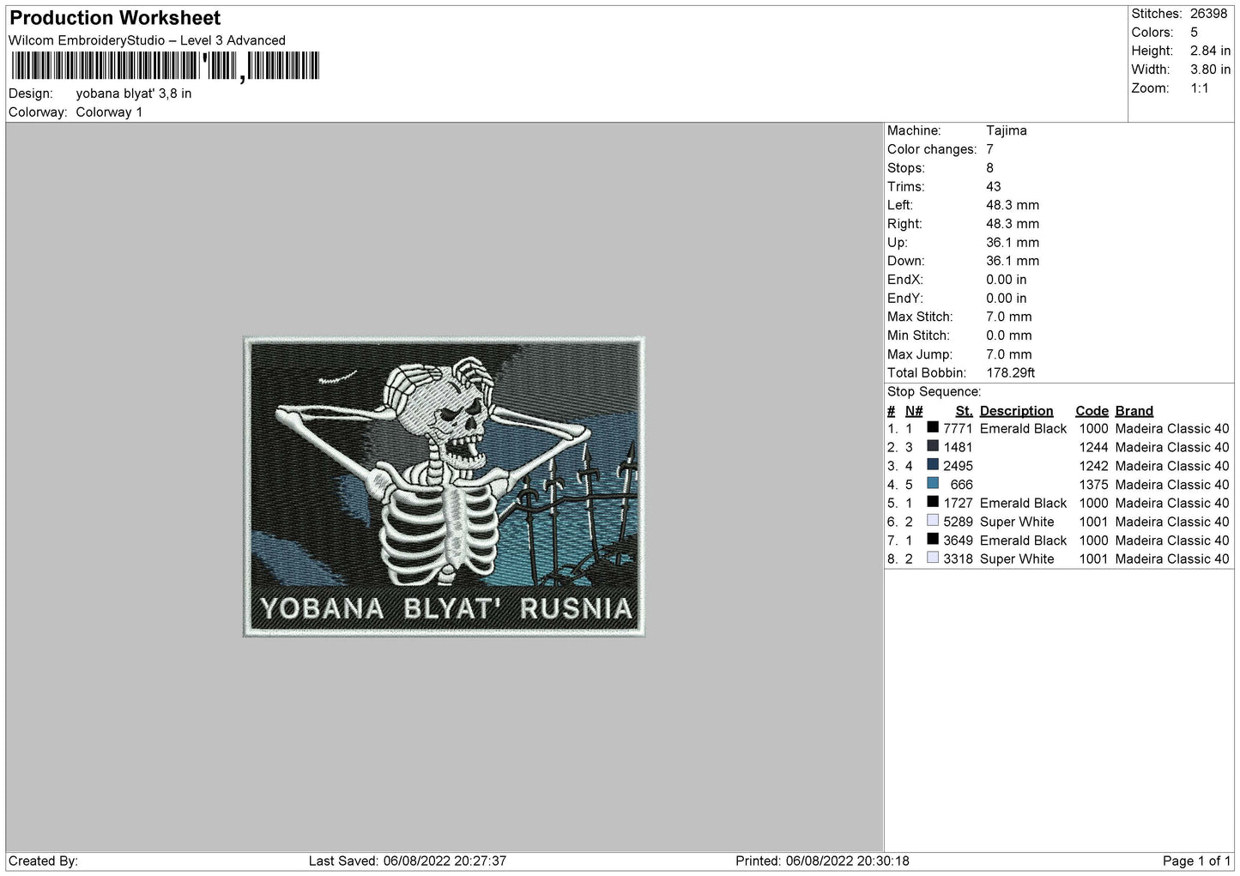Screen dimensions: 1240x876
Task: Click the Width value "3.80 in"
Action: point(1210,69)
